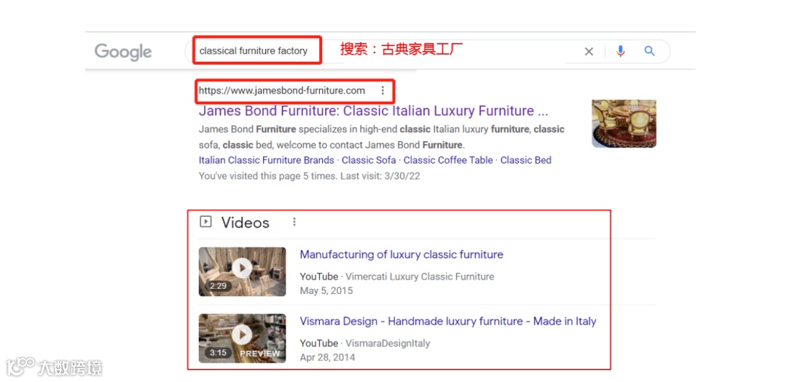787x382 pixels.
Task: Play the 3:15 Vismara Design video thumbnail
Action: pyautogui.click(x=242, y=338)
